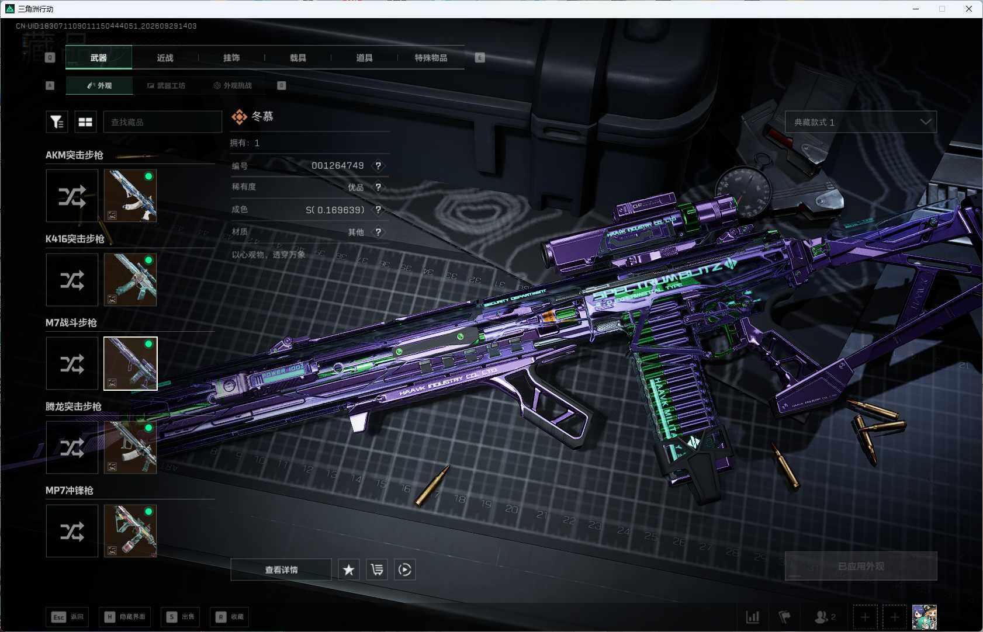Choose the MP7冲锋枪 skin thumbnail
Image resolution: width=983 pixels, height=632 pixels.
pos(130,531)
